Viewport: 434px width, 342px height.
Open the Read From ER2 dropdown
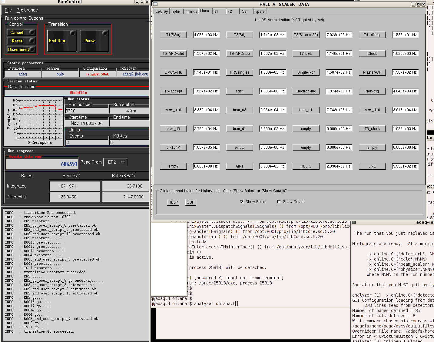[x=116, y=162]
